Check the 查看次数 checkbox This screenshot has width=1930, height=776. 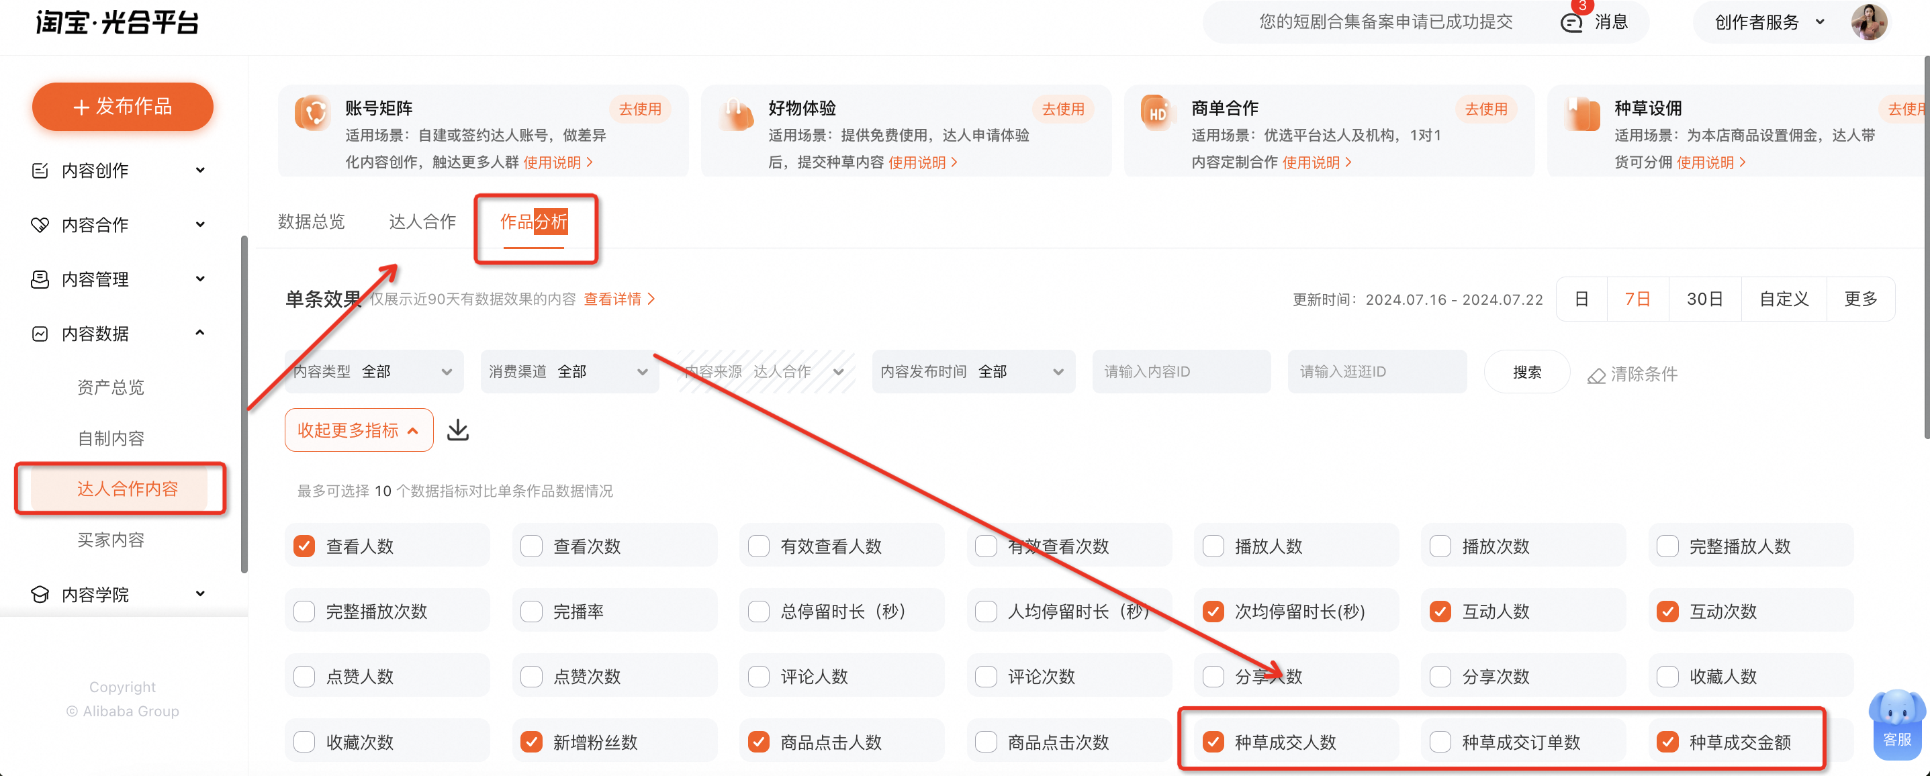point(531,546)
